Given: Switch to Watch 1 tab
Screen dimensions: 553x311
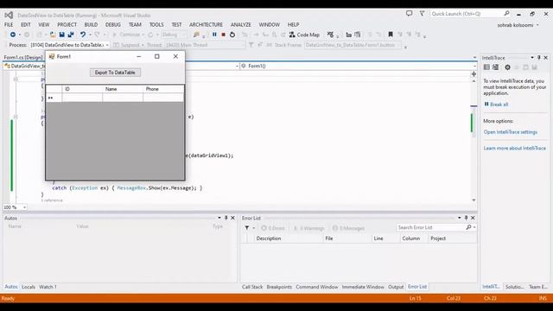Looking at the screenshot, I should coord(48,287).
